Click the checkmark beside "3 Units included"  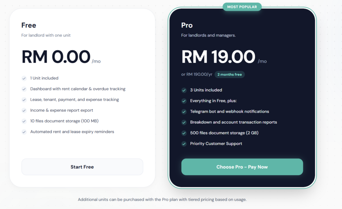point(184,90)
